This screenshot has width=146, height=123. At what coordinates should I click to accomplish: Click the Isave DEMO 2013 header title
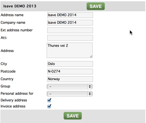(20, 6)
